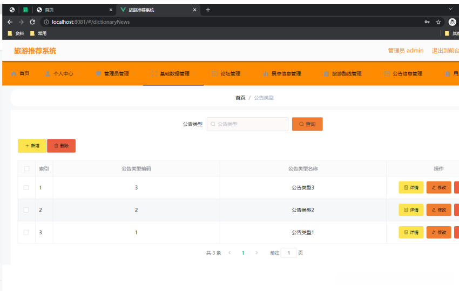This screenshot has height=291, width=459.
Task: Click the 公告类型3 name cell
Action: point(303,188)
